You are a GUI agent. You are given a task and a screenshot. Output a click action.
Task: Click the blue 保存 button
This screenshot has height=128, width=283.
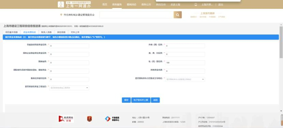126,100
